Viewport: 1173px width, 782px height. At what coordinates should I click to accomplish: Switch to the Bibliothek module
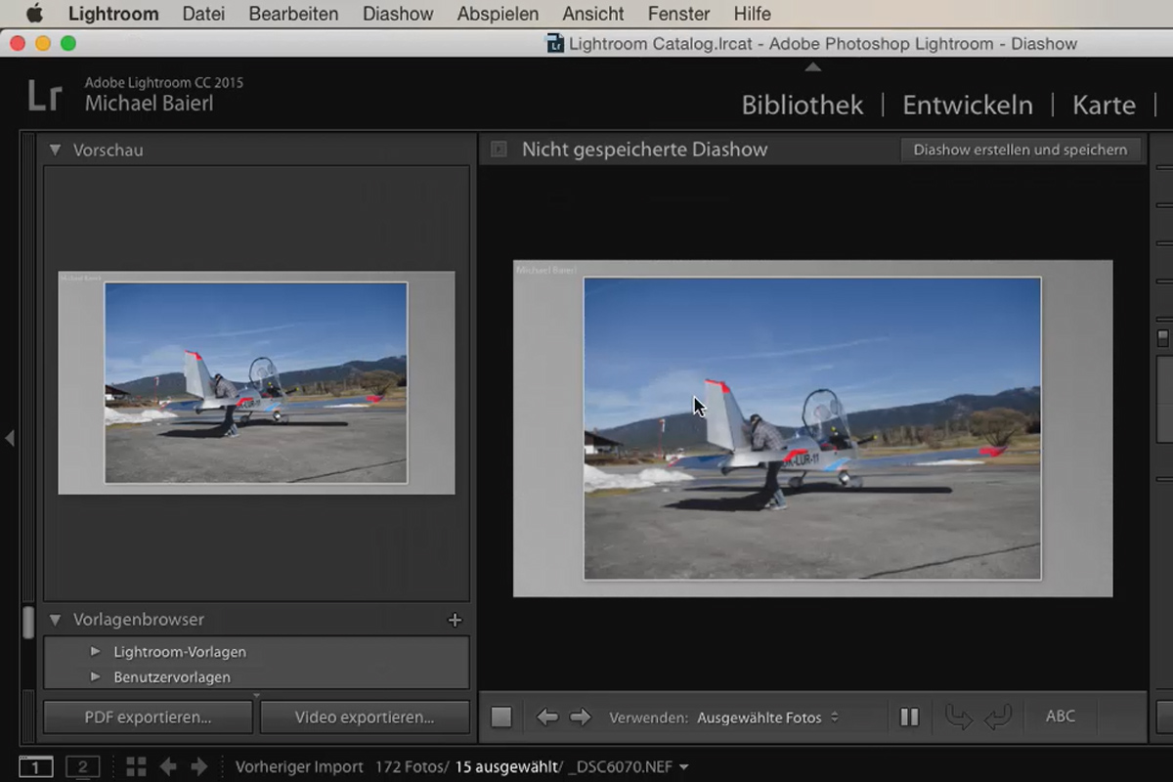(803, 105)
